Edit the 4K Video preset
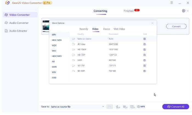Image resolution: width=192 pixels, height=115 pixels. click(x=145, y=44)
